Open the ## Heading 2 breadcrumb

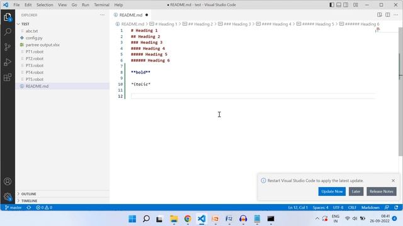tap(198, 24)
